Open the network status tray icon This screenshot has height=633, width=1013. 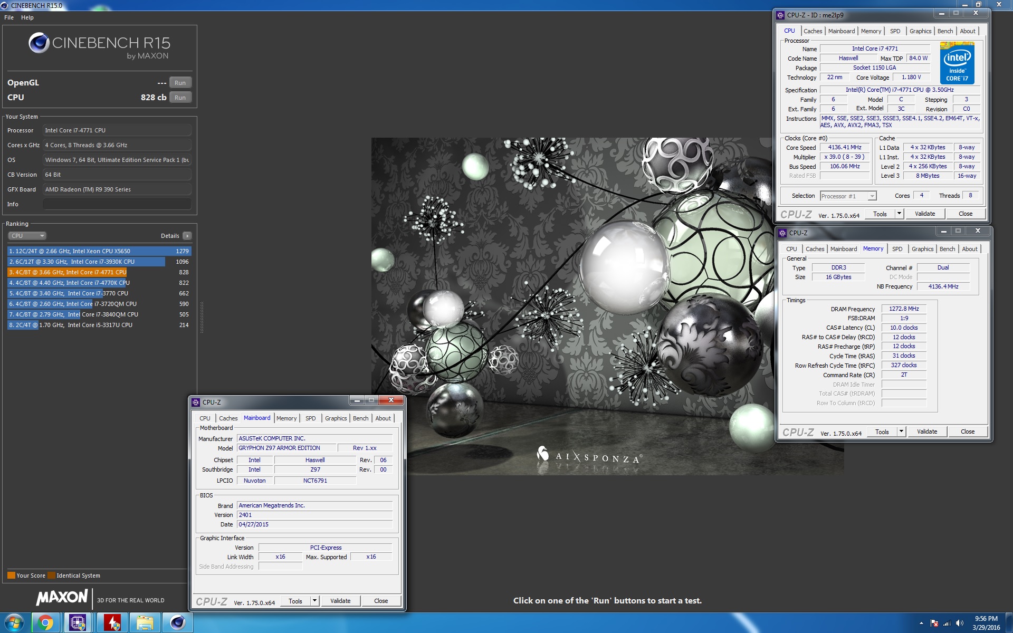(x=947, y=623)
